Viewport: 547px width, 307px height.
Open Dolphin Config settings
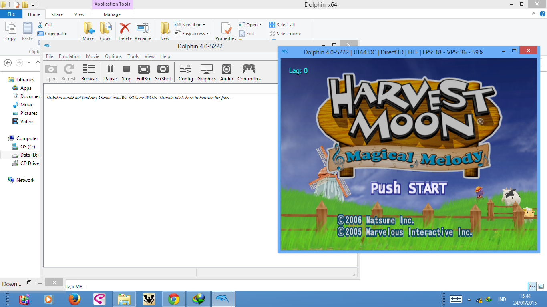point(186,72)
